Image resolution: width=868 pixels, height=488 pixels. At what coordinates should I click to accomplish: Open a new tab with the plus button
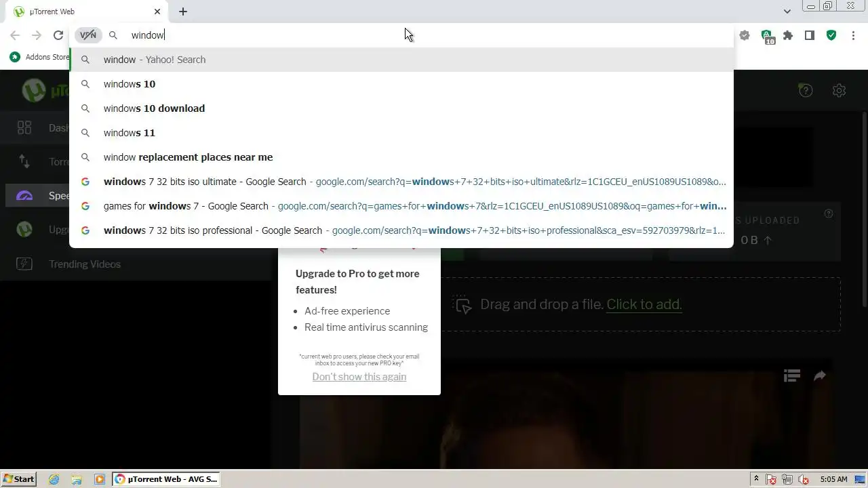[183, 12]
